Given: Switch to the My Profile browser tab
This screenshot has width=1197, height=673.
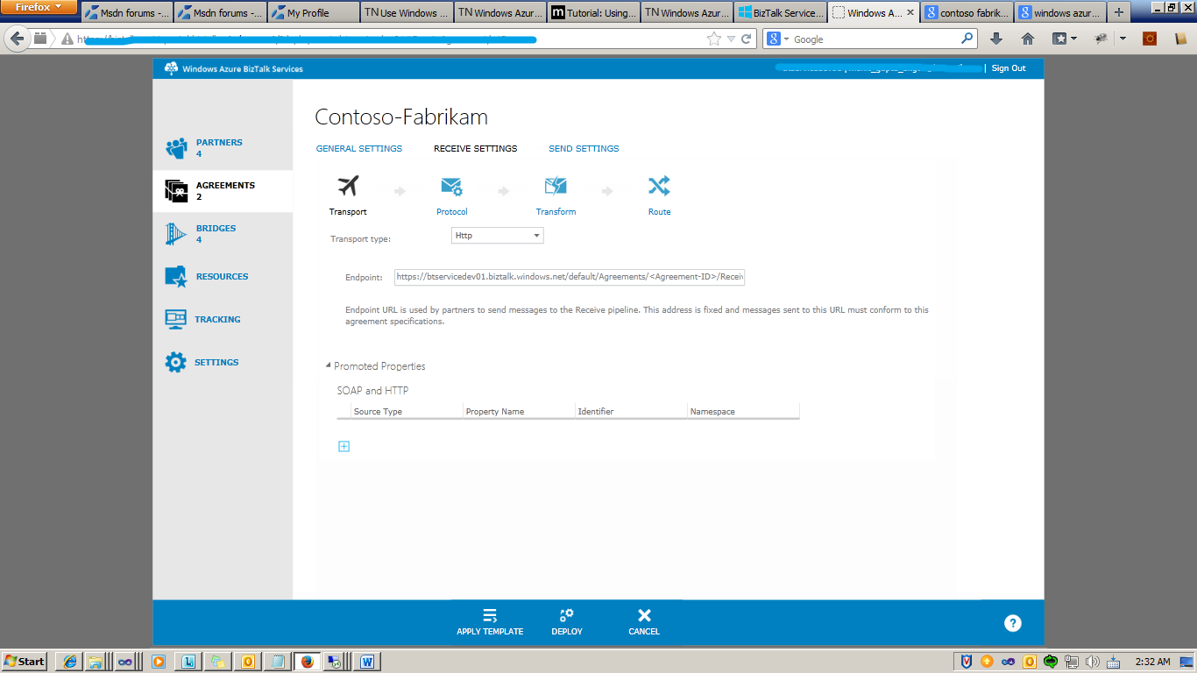Looking at the screenshot, I should pyautogui.click(x=314, y=13).
